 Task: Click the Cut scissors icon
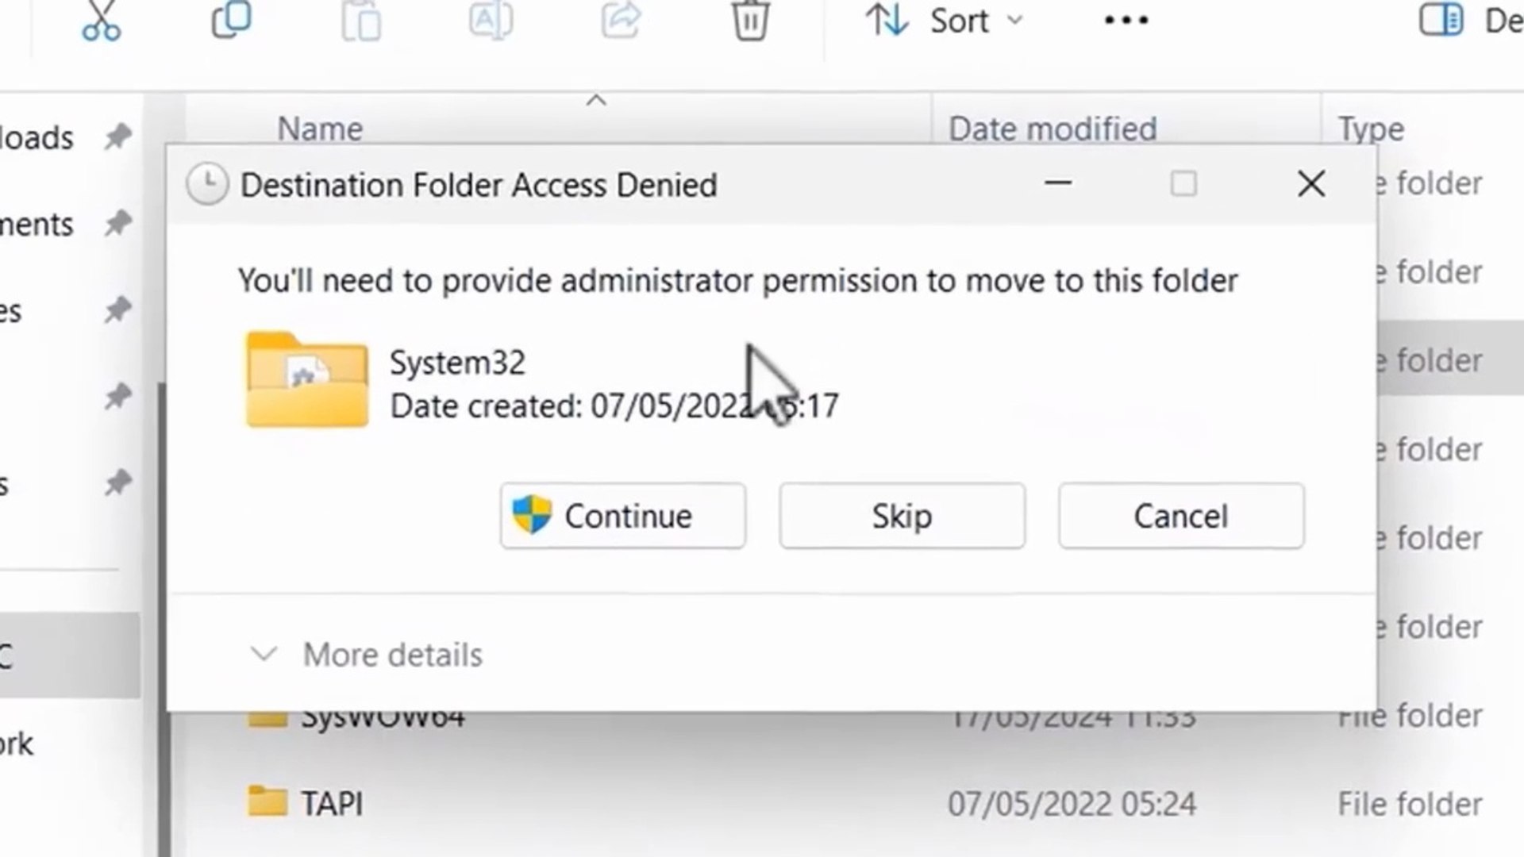tap(101, 21)
